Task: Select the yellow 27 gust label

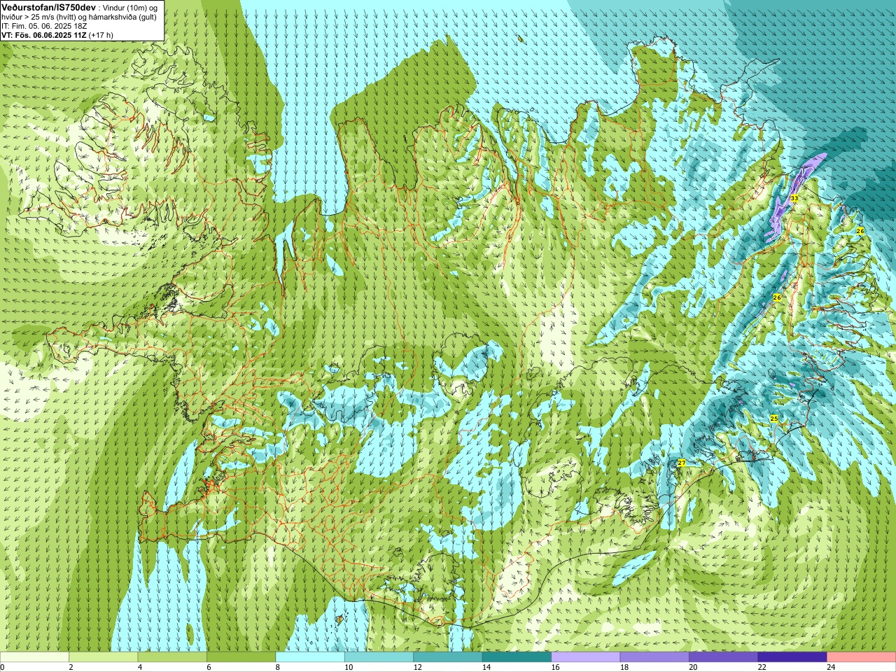Action: point(682,463)
